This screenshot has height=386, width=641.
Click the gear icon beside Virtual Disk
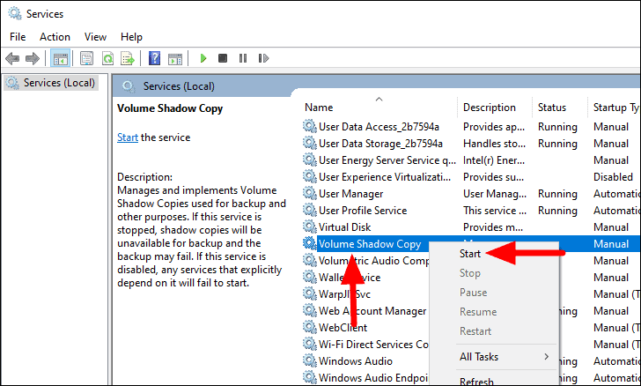[x=309, y=226]
